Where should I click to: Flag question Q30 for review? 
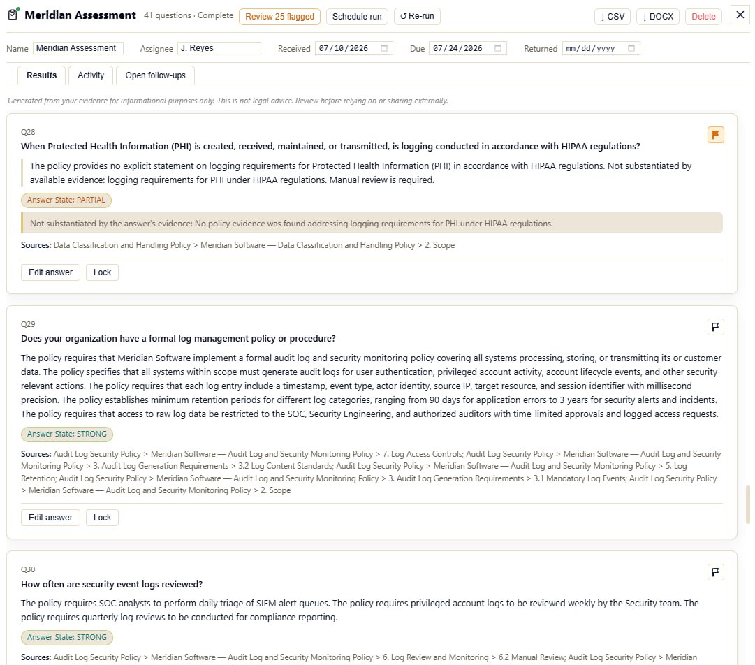point(715,572)
